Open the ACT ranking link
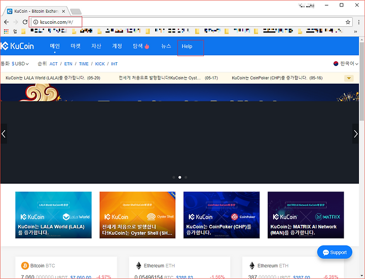Screen dimensions: 365x279 [x=54, y=64]
